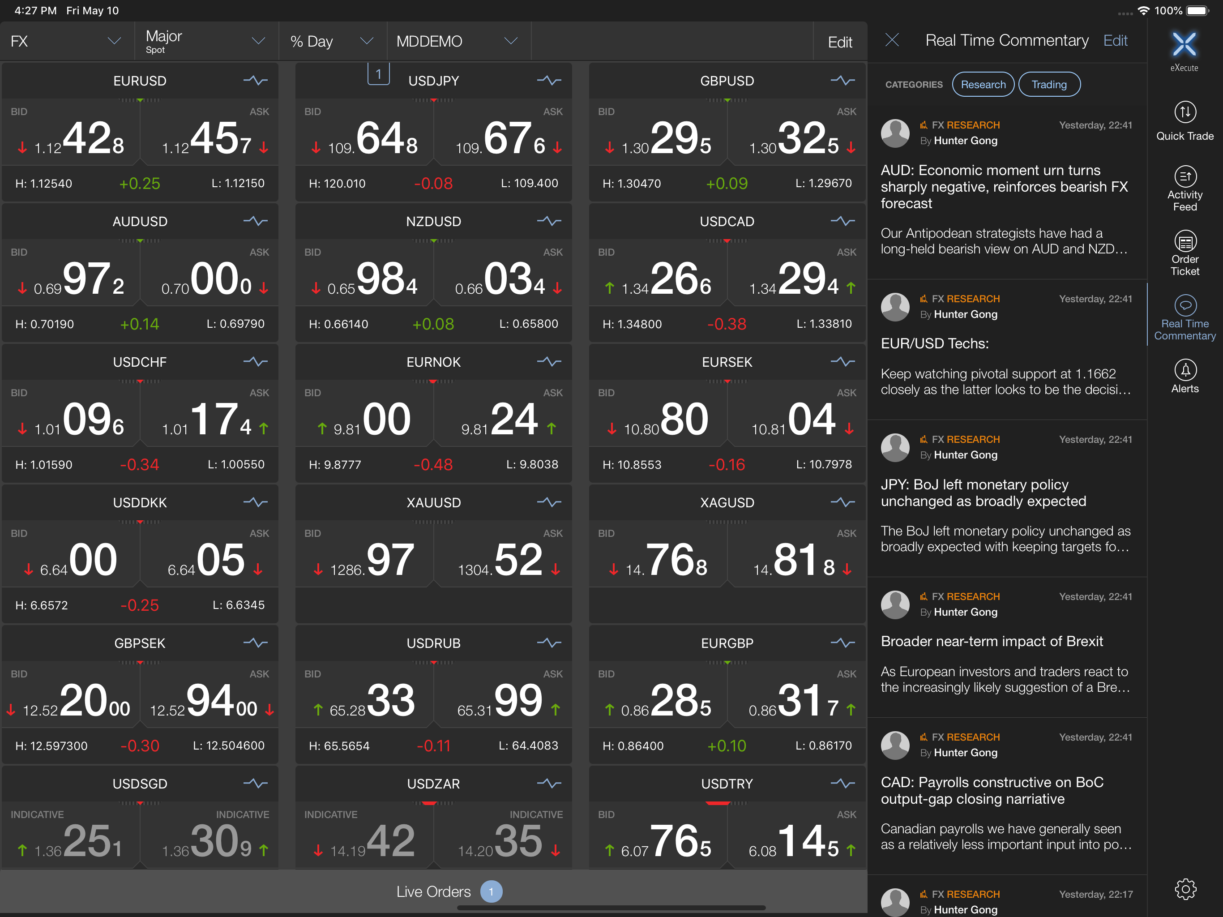Tap EURSEK daily change -0.16
The width and height of the screenshot is (1223, 917).
click(x=727, y=465)
